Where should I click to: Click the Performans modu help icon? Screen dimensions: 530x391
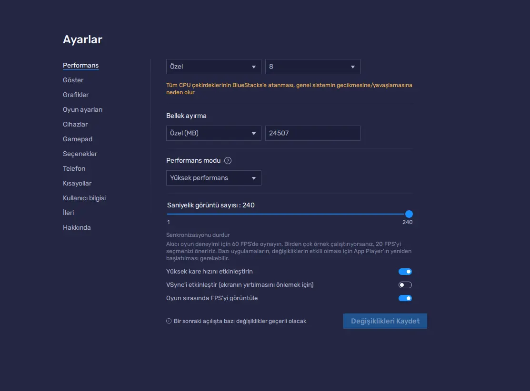coord(228,161)
